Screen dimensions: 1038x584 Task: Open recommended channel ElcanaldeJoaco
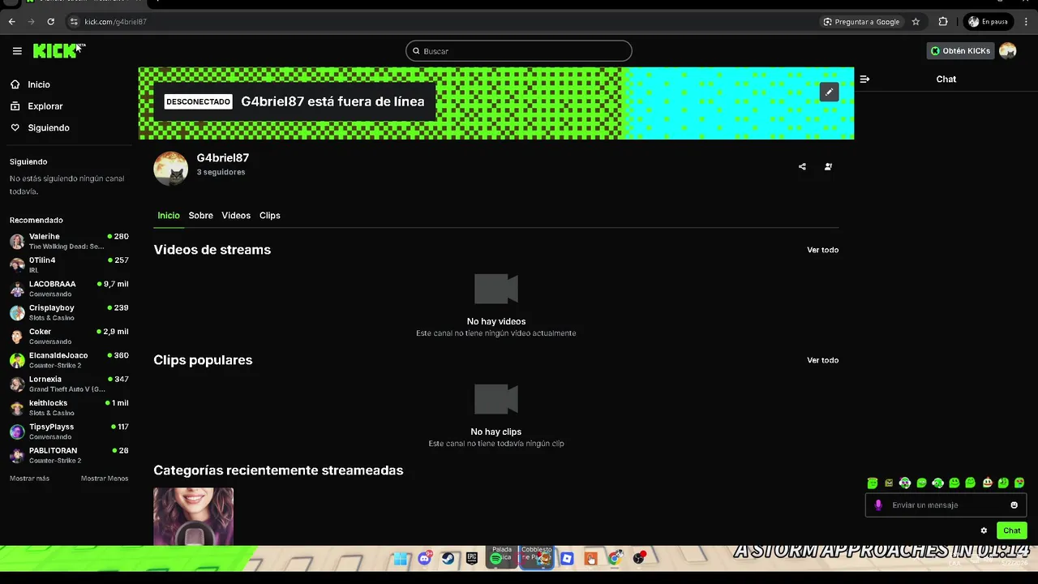[69, 360]
